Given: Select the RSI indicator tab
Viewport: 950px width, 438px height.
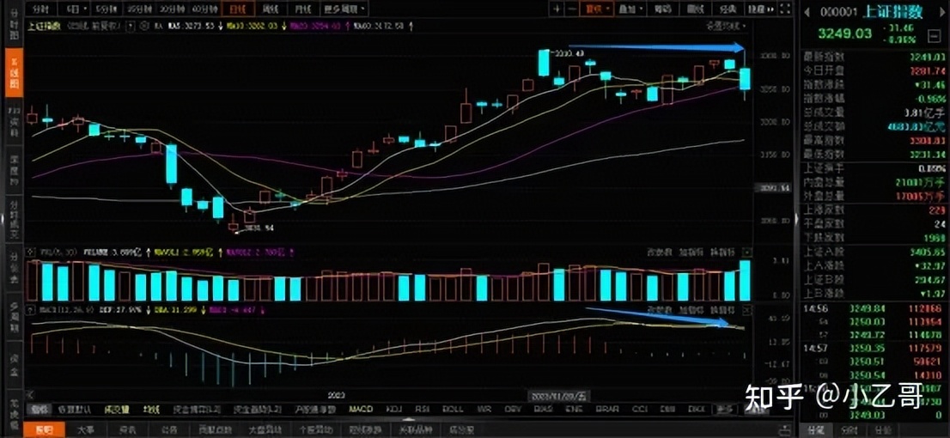Looking at the screenshot, I should tap(423, 410).
